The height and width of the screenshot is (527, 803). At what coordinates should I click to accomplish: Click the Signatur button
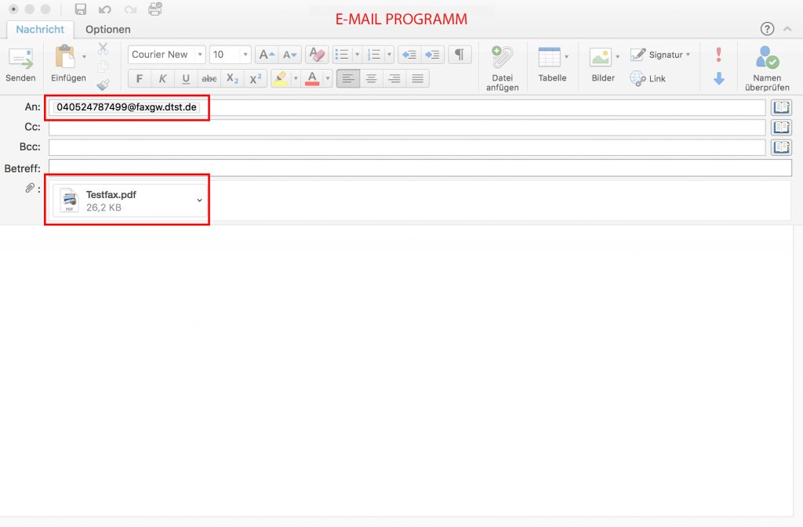pyautogui.click(x=661, y=55)
